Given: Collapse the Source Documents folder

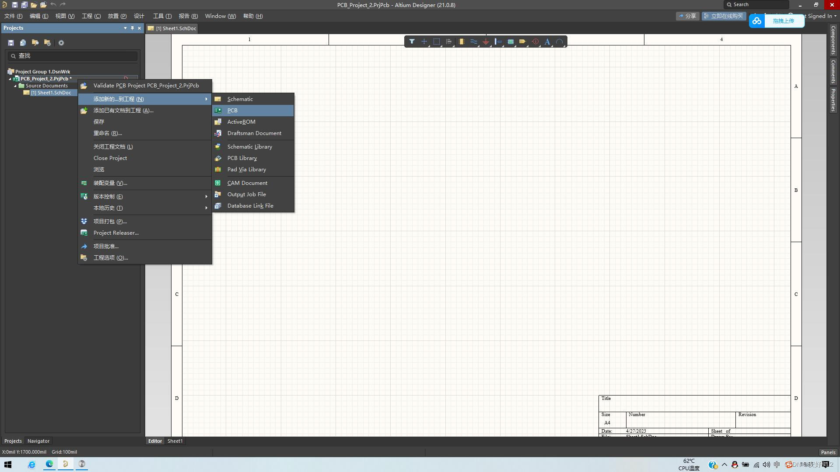Looking at the screenshot, I should coord(15,86).
